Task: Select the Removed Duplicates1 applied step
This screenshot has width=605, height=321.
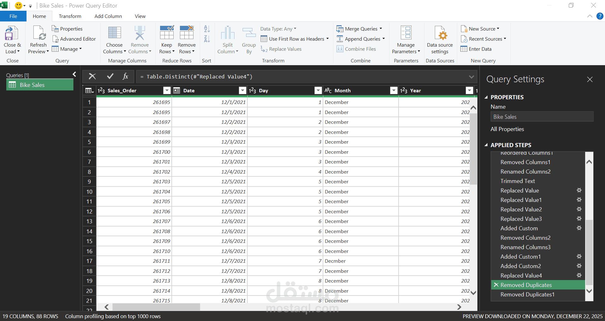Action: click(538, 294)
